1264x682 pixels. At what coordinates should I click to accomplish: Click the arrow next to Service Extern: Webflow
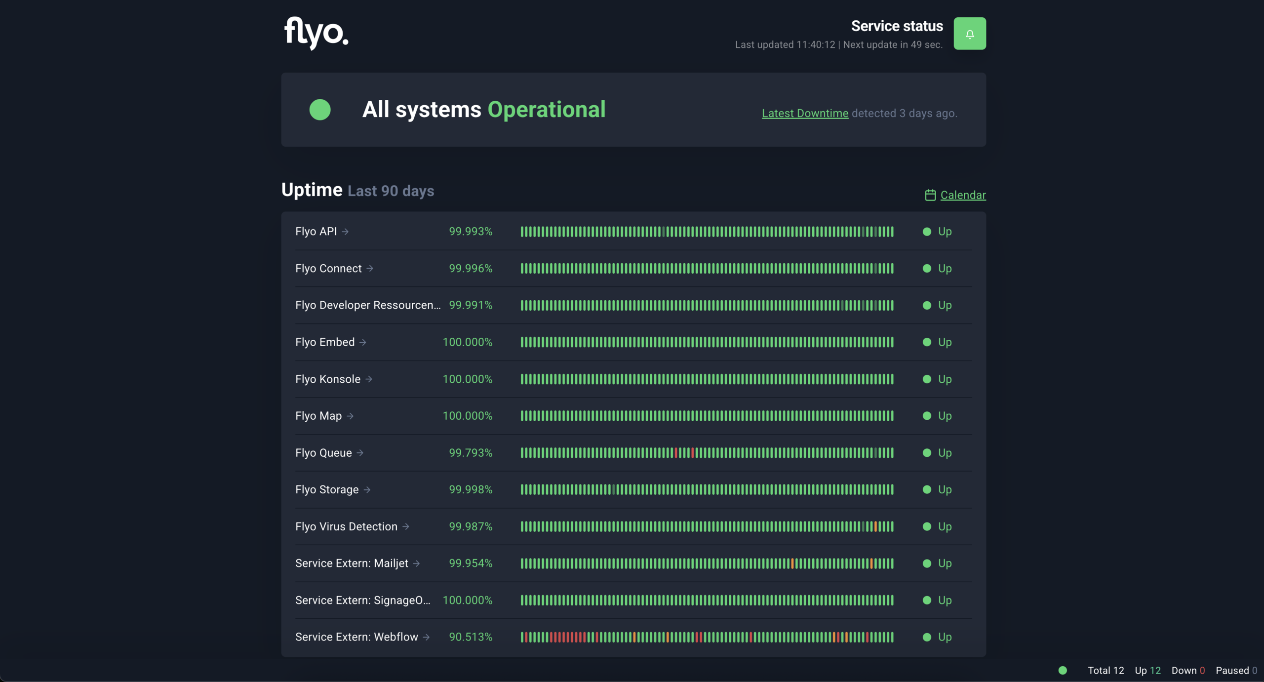point(426,637)
